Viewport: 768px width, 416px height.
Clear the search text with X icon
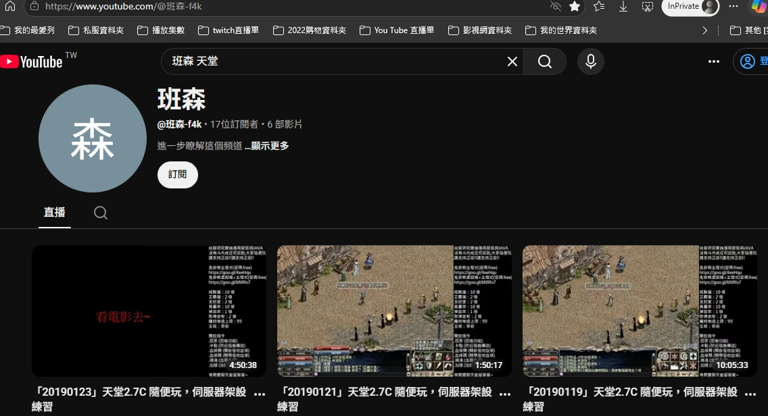[512, 61]
